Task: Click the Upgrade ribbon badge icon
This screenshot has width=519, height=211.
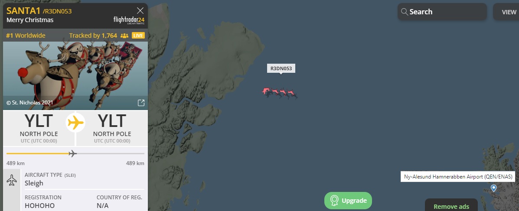Action: tap(335, 201)
